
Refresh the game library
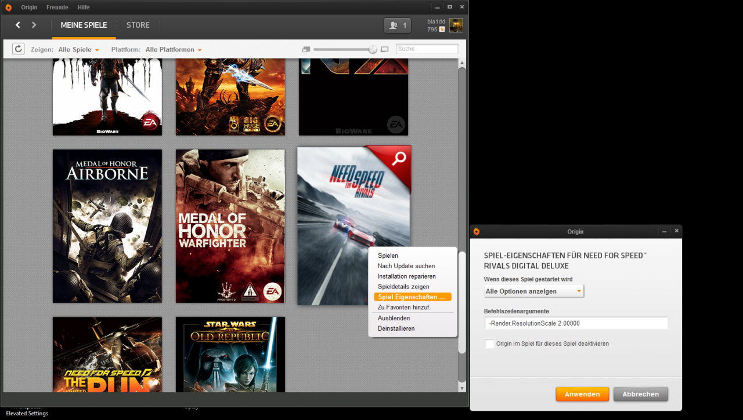tap(19, 49)
